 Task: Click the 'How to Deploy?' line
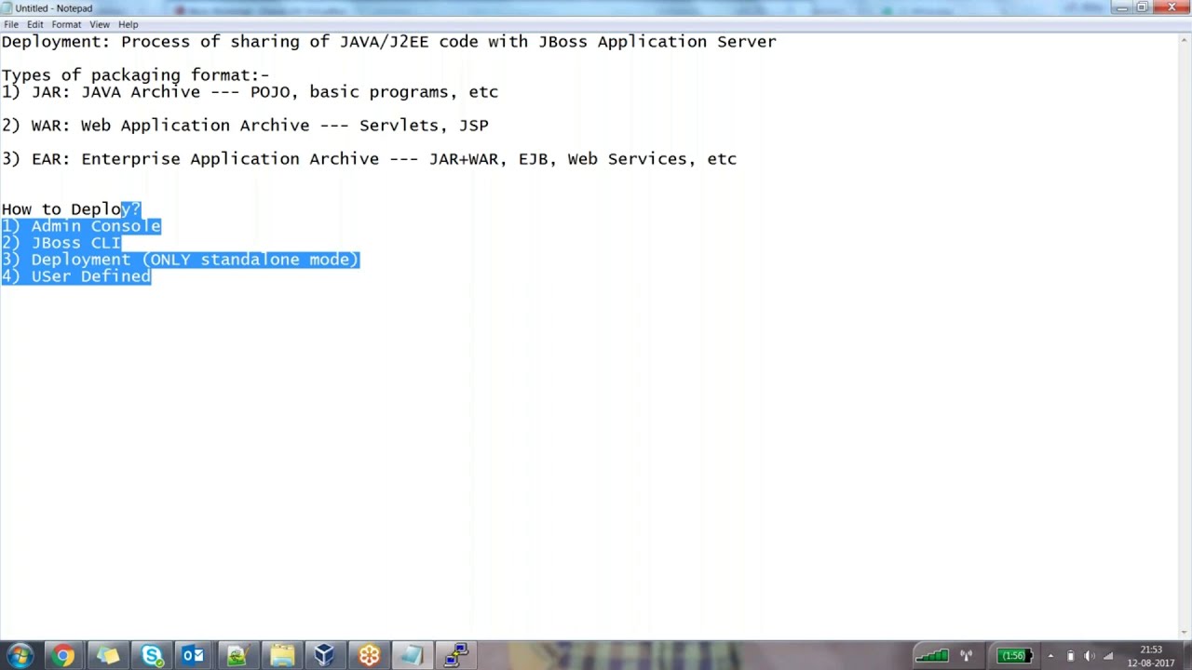[x=71, y=209]
